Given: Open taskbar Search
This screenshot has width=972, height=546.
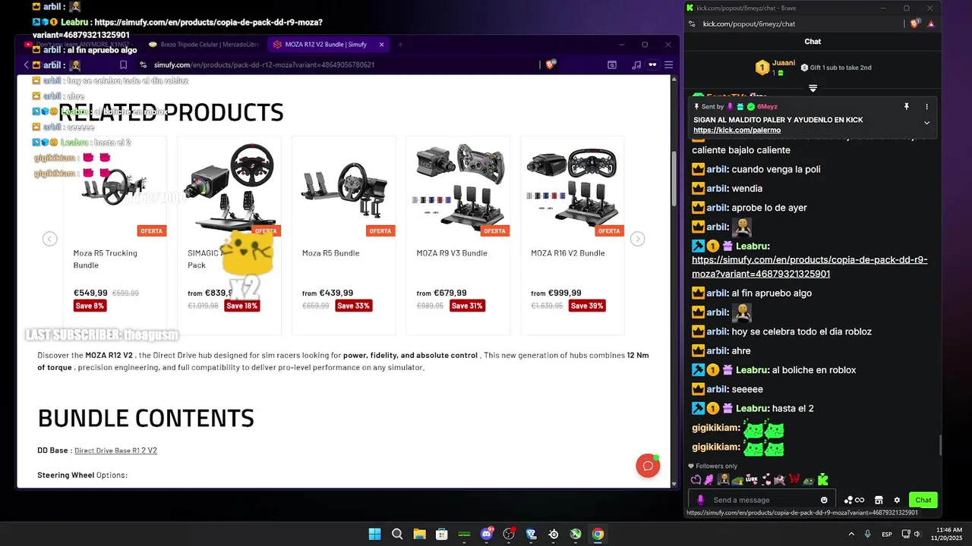Looking at the screenshot, I should tap(397, 534).
